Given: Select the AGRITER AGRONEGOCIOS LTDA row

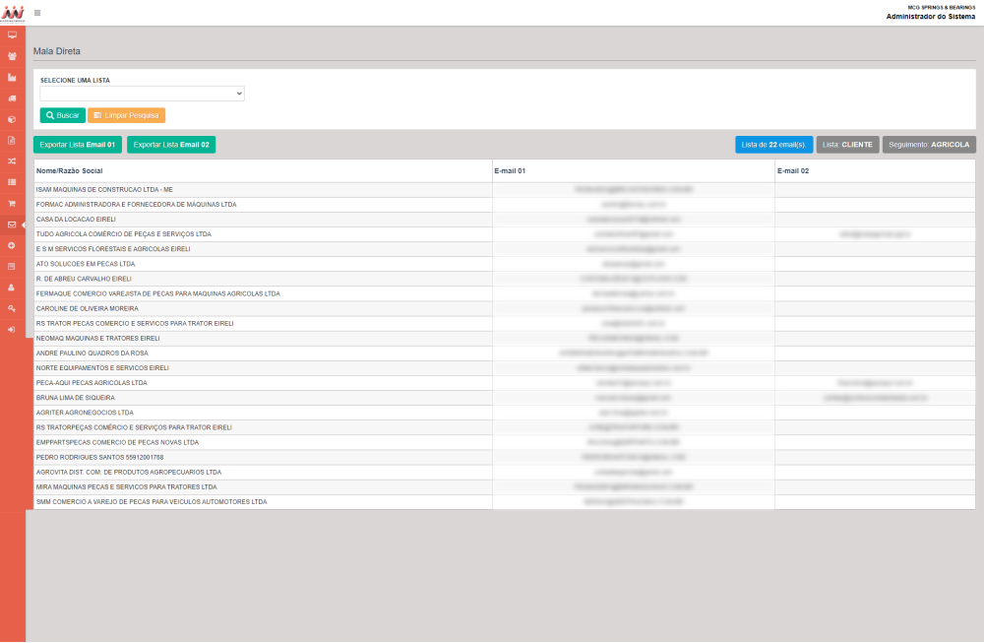Looking at the screenshot, I should 263,413.
